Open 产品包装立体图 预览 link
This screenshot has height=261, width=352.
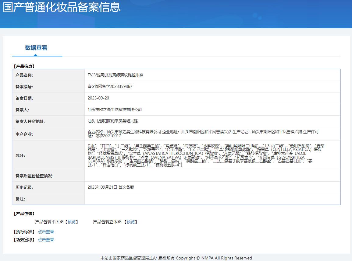tap(131, 222)
